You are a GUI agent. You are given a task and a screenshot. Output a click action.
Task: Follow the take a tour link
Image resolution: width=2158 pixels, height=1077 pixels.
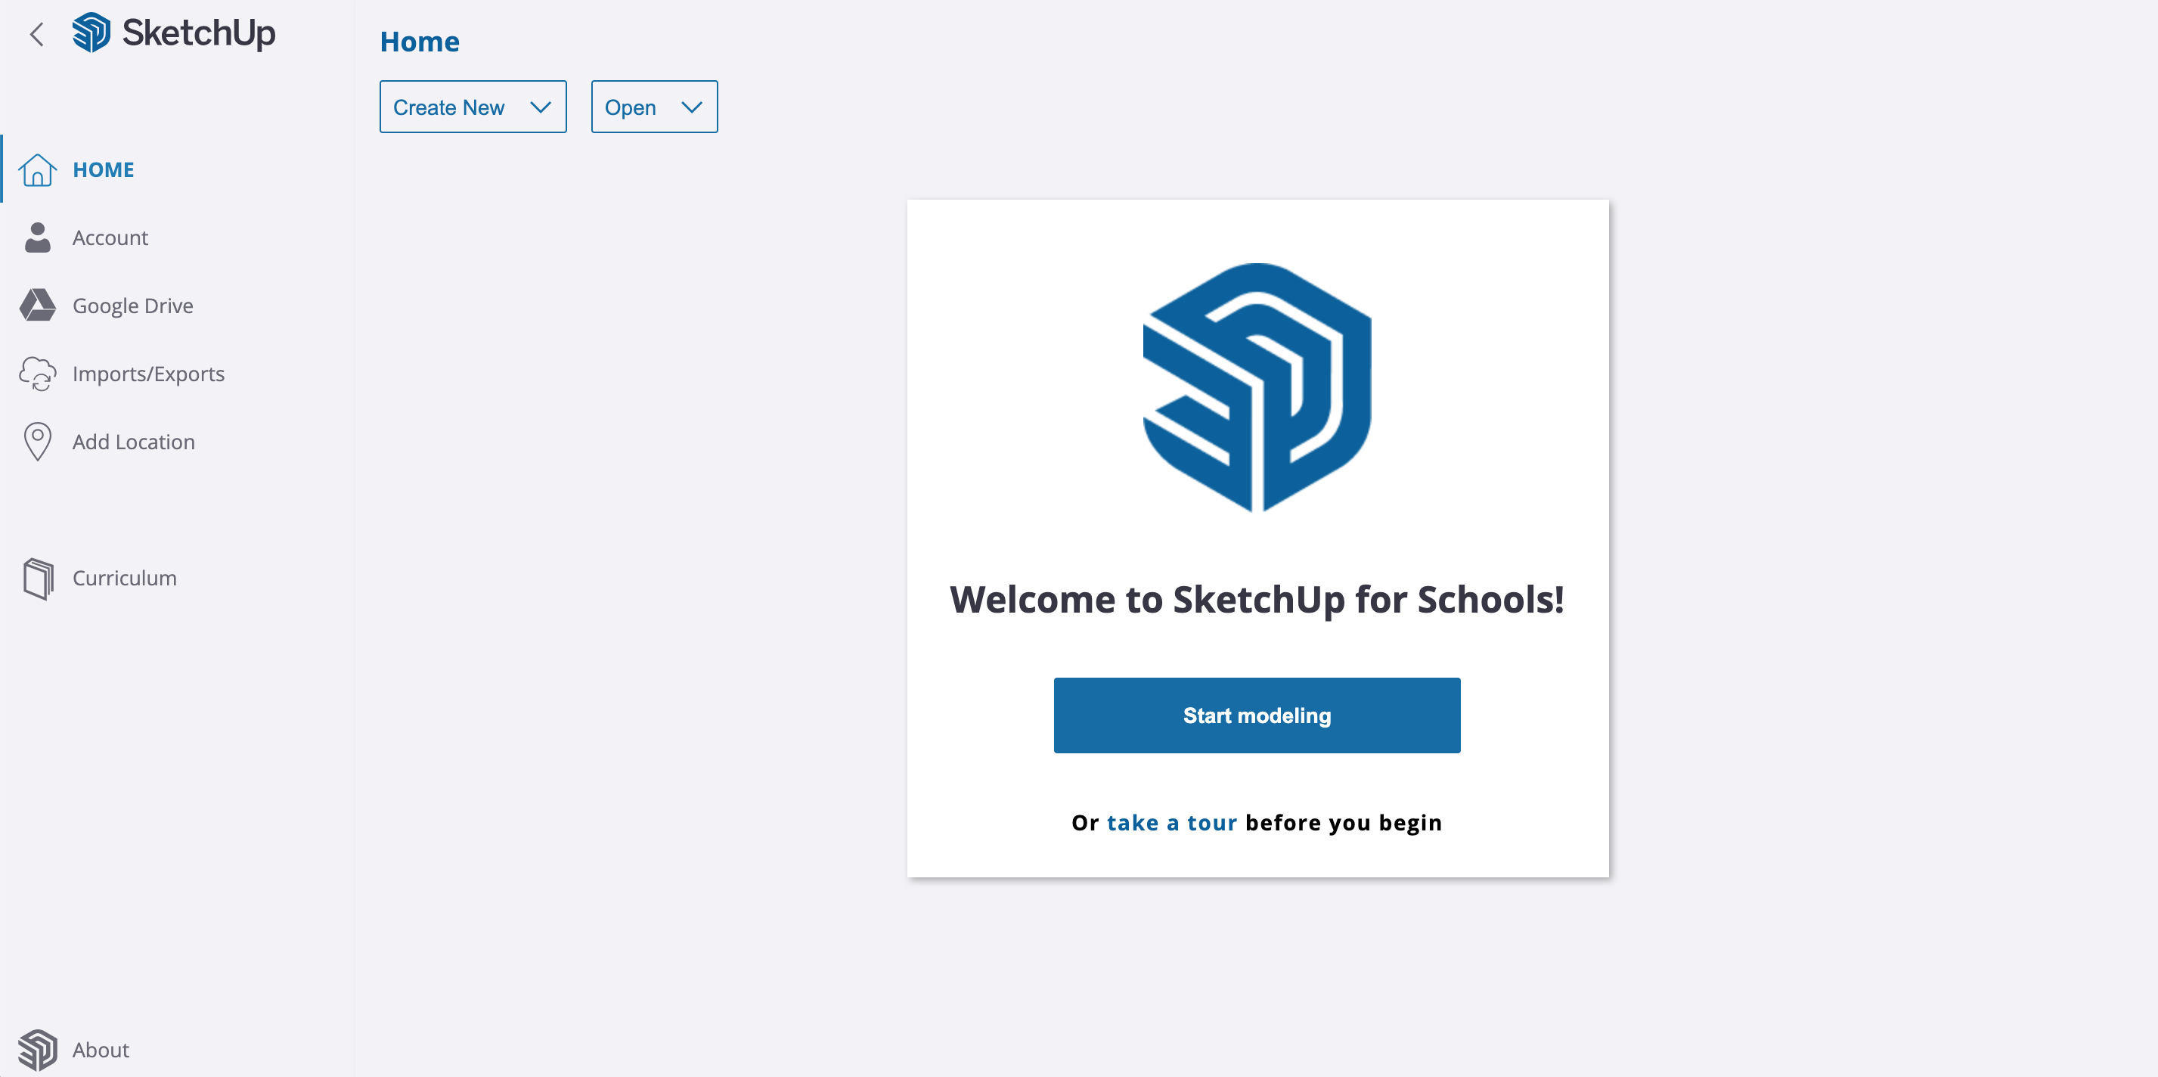[x=1171, y=823]
